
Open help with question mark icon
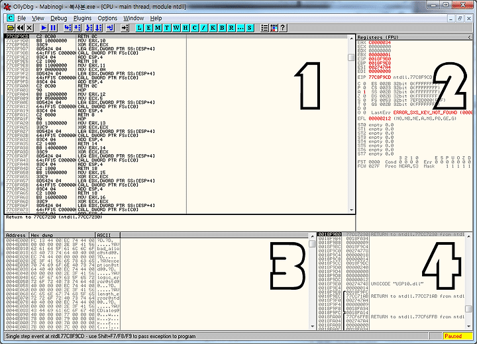coord(283,28)
